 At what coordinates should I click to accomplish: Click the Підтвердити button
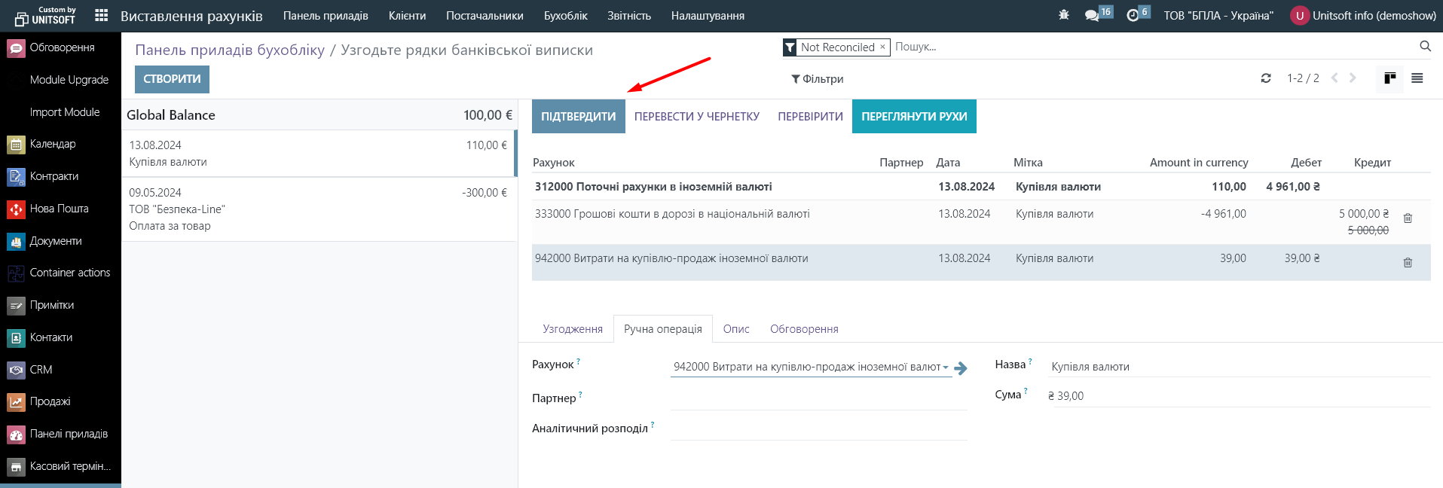578,117
